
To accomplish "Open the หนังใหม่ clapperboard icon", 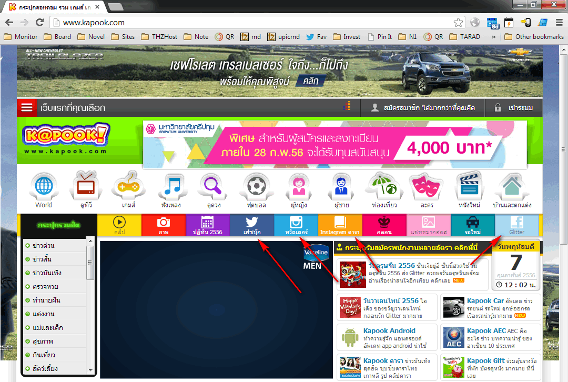I will point(469,187).
